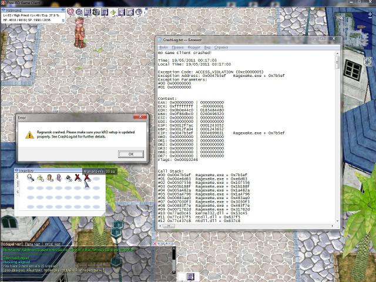The image size is (376, 282).
Task: Click the chat scrollbar up arrow
Action: pyautogui.click(x=174, y=249)
